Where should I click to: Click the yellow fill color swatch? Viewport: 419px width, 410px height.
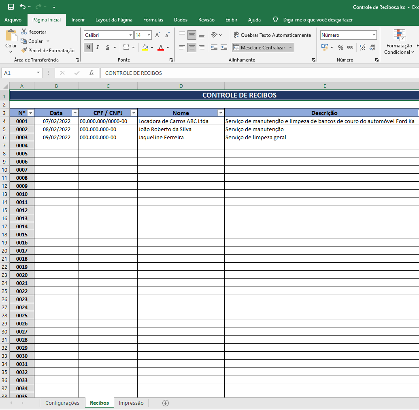pyautogui.click(x=145, y=47)
